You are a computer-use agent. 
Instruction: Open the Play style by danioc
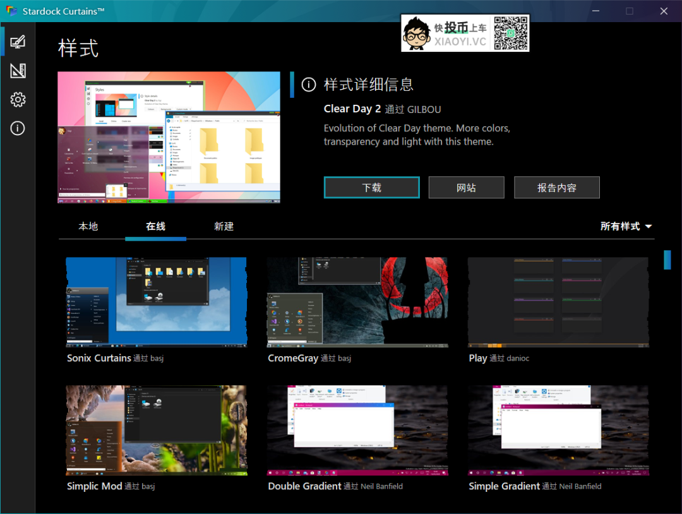558,302
